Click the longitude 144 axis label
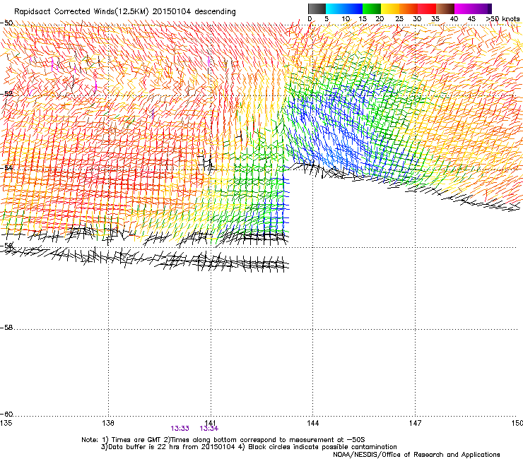Viewport: 523px width, 459px height. click(x=312, y=423)
